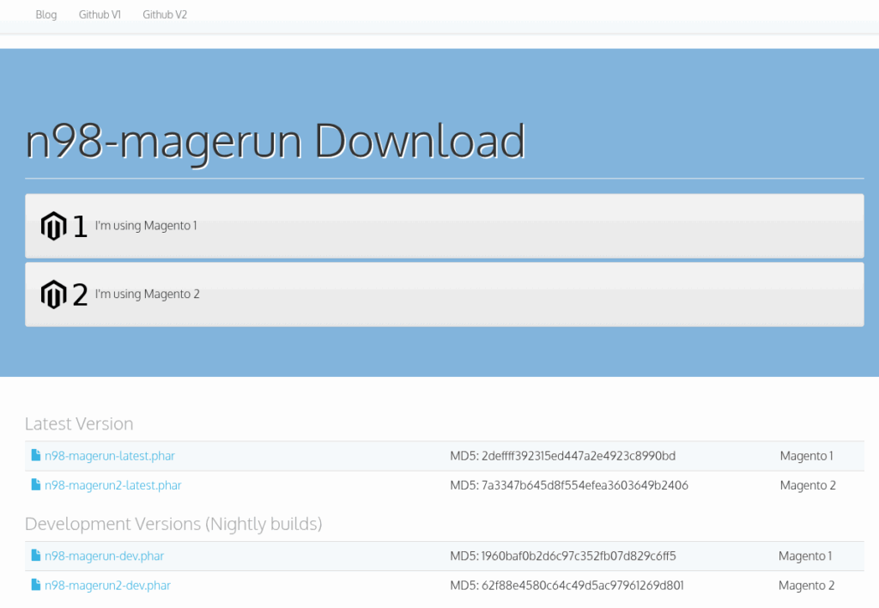
Task: Click file icon beside n98-magerun2-latest.phar
Action: 36,485
